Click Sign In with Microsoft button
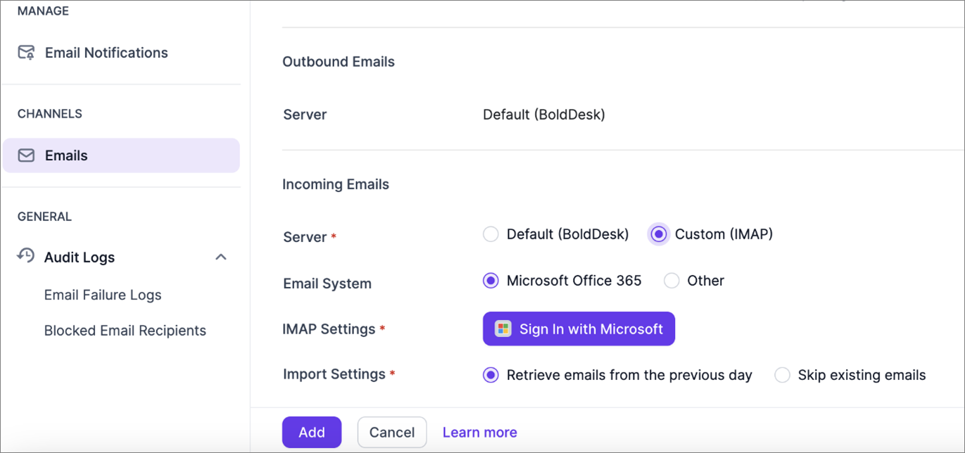The image size is (965, 453). coord(579,329)
